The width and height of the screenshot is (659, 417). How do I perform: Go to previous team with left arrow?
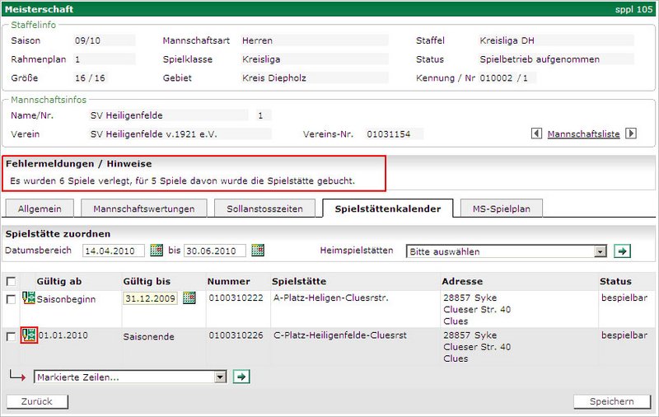(x=536, y=134)
